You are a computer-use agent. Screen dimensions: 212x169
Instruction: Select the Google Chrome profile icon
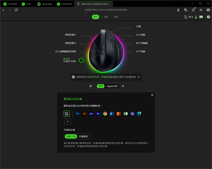105,114
